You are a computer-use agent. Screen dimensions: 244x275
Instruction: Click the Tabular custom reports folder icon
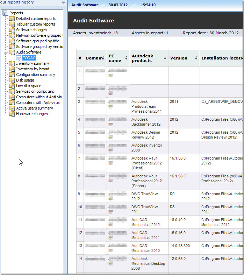[x=12, y=24]
